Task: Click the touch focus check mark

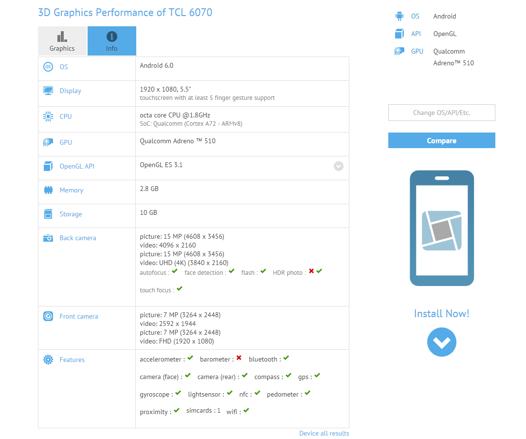Action: 180,288
